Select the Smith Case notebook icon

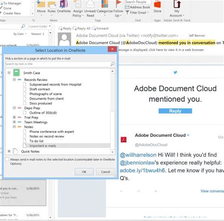pyautogui.click(x=17, y=73)
